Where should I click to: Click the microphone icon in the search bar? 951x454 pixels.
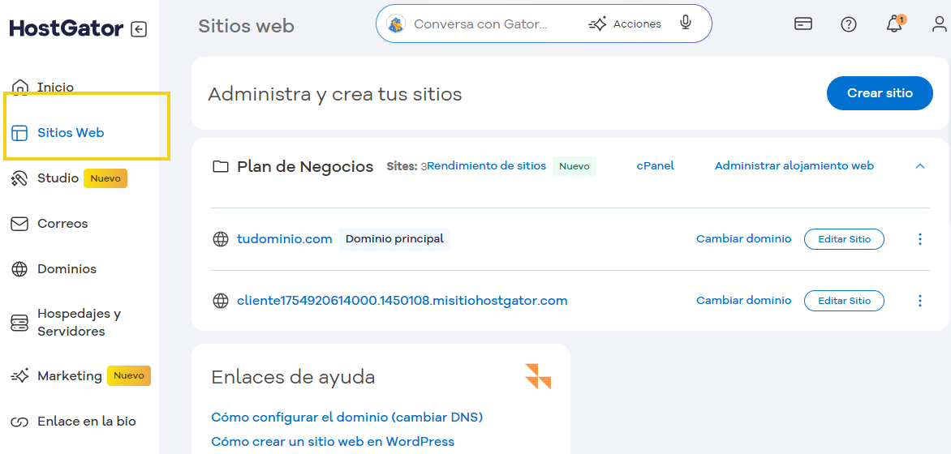[x=686, y=24]
